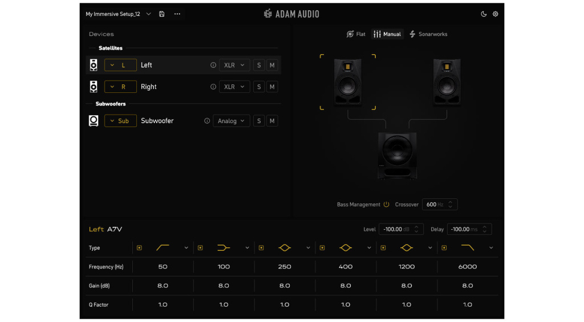This screenshot has height=322, width=584.
Task: Toggle dark mode with the moon icon
Action: coord(484,14)
